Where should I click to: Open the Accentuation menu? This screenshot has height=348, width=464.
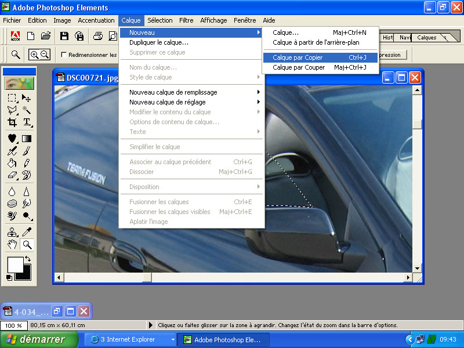[x=96, y=20]
